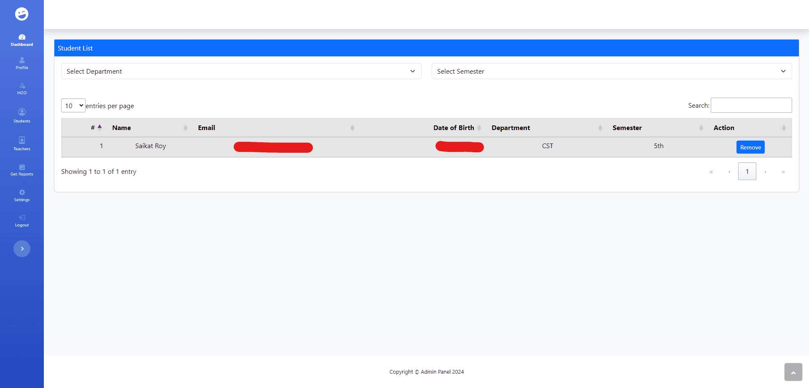Click the Get Reports icon
This screenshot has height=388, width=809.
click(x=22, y=167)
